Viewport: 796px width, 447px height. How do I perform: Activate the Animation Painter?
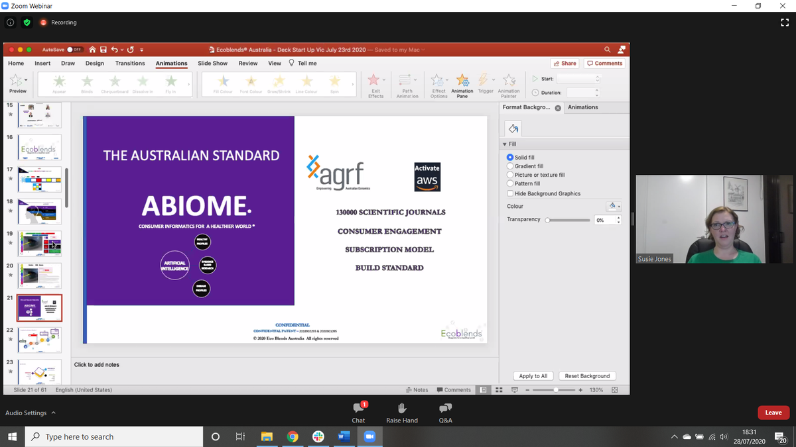[x=509, y=85]
